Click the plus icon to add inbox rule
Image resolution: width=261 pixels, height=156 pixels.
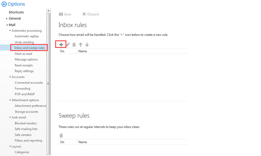coord(61,44)
